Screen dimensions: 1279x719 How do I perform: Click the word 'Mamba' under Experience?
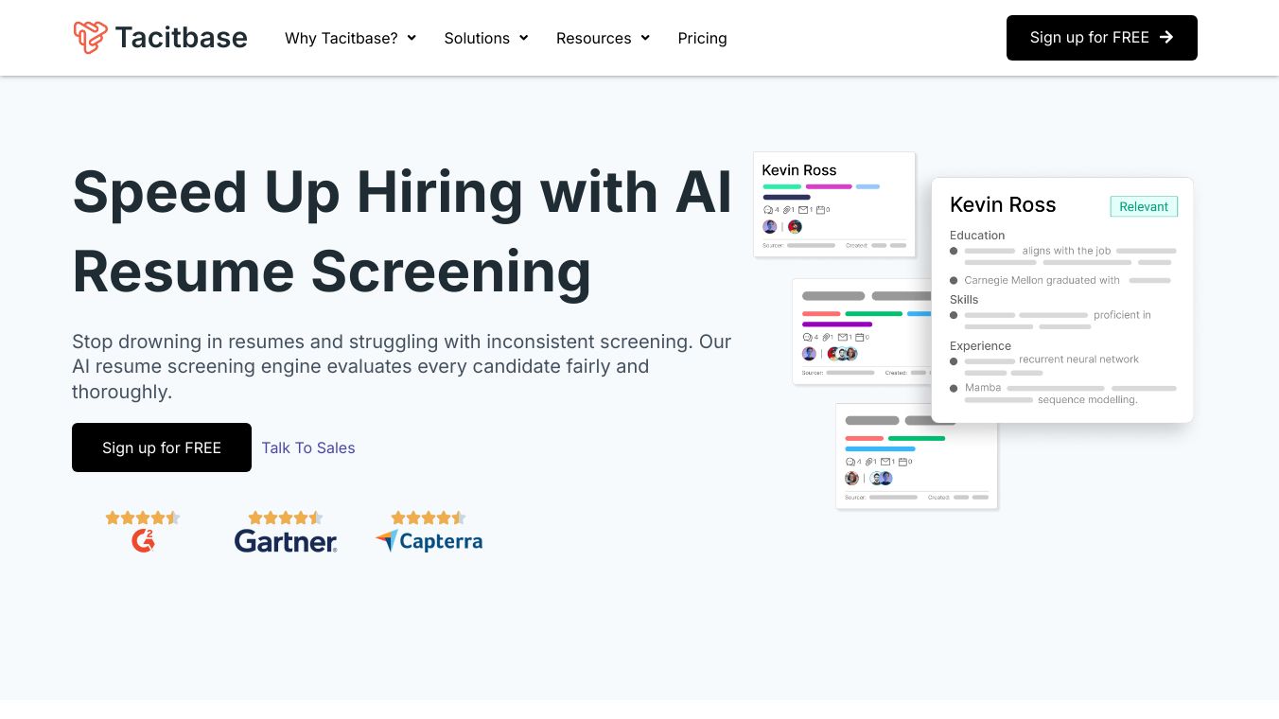coord(983,388)
